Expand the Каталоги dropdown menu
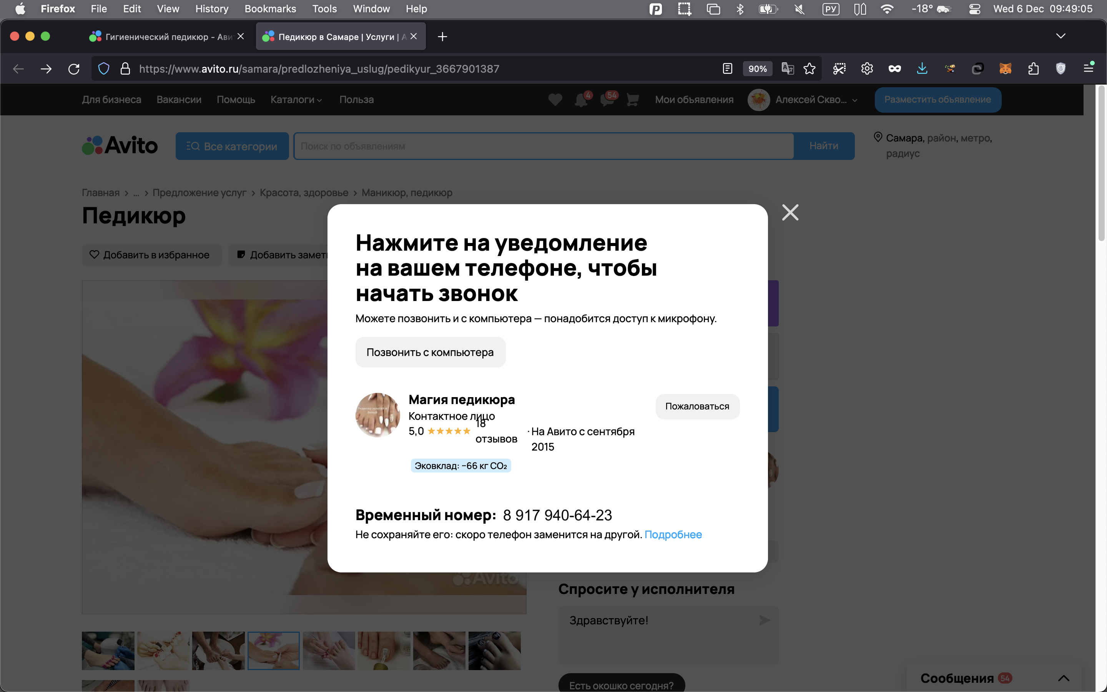 296,100
